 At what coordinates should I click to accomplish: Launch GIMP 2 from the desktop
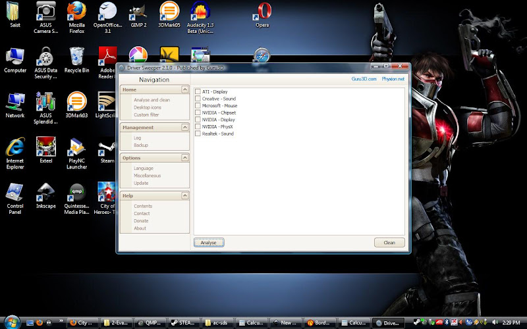(x=138, y=15)
